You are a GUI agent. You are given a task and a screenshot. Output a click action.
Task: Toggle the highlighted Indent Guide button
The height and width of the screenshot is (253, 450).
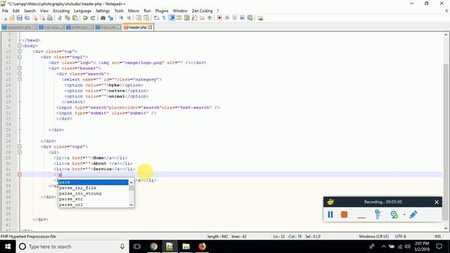(172, 18)
